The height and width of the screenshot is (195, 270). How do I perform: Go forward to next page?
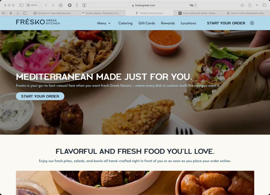point(53,5)
